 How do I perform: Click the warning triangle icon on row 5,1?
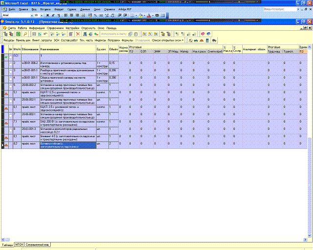pos(6,92)
